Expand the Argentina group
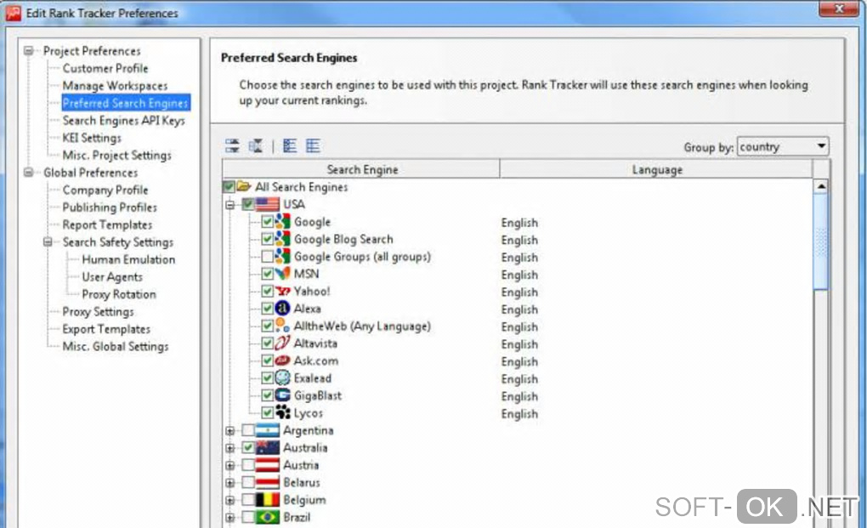Image resolution: width=867 pixels, height=528 pixels. point(230,431)
